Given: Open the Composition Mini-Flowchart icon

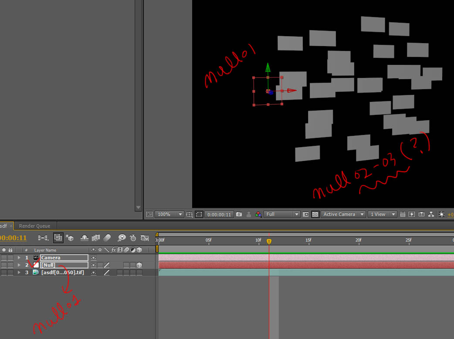Looking at the screenshot, I should pos(43,238).
